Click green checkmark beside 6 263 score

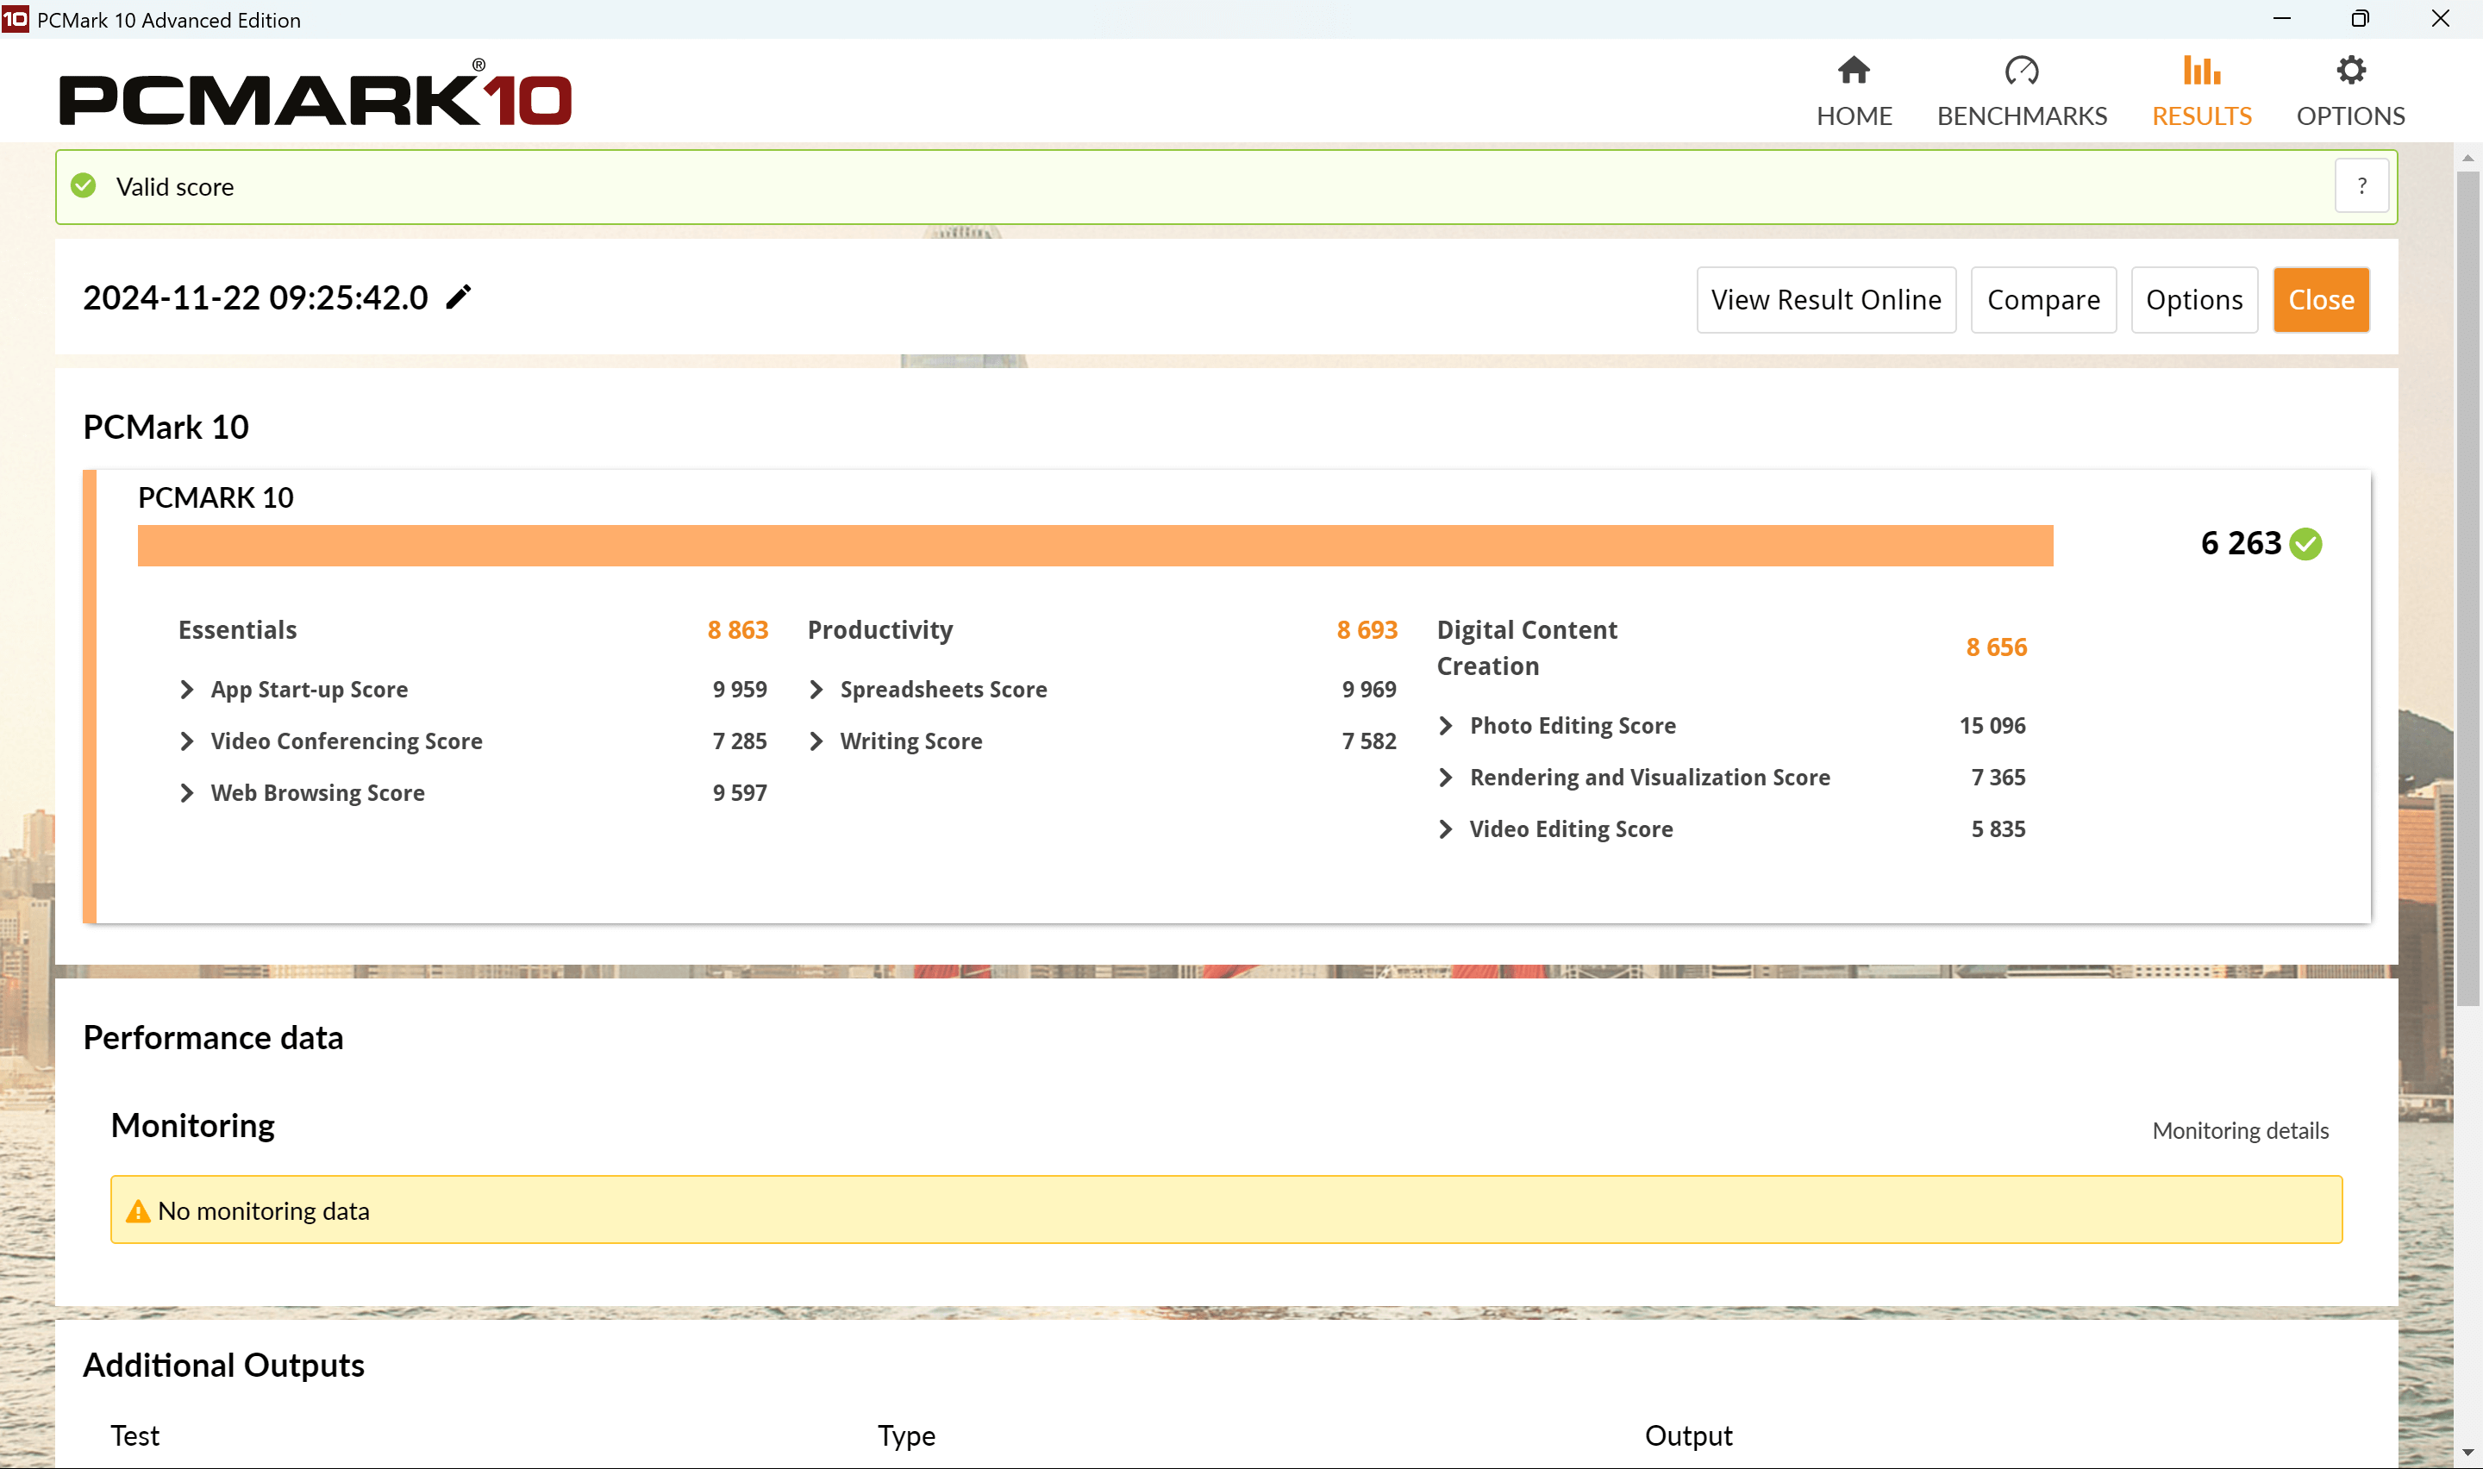coord(2306,543)
